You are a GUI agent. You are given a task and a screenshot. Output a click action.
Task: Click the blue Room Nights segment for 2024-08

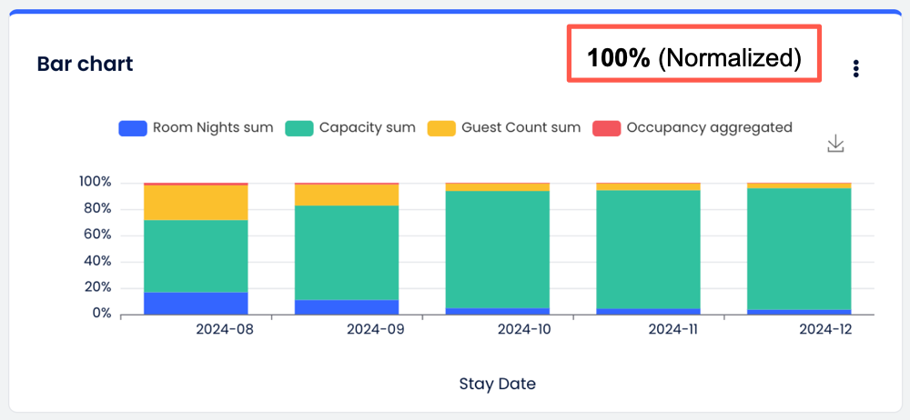[x=196, y=304]
